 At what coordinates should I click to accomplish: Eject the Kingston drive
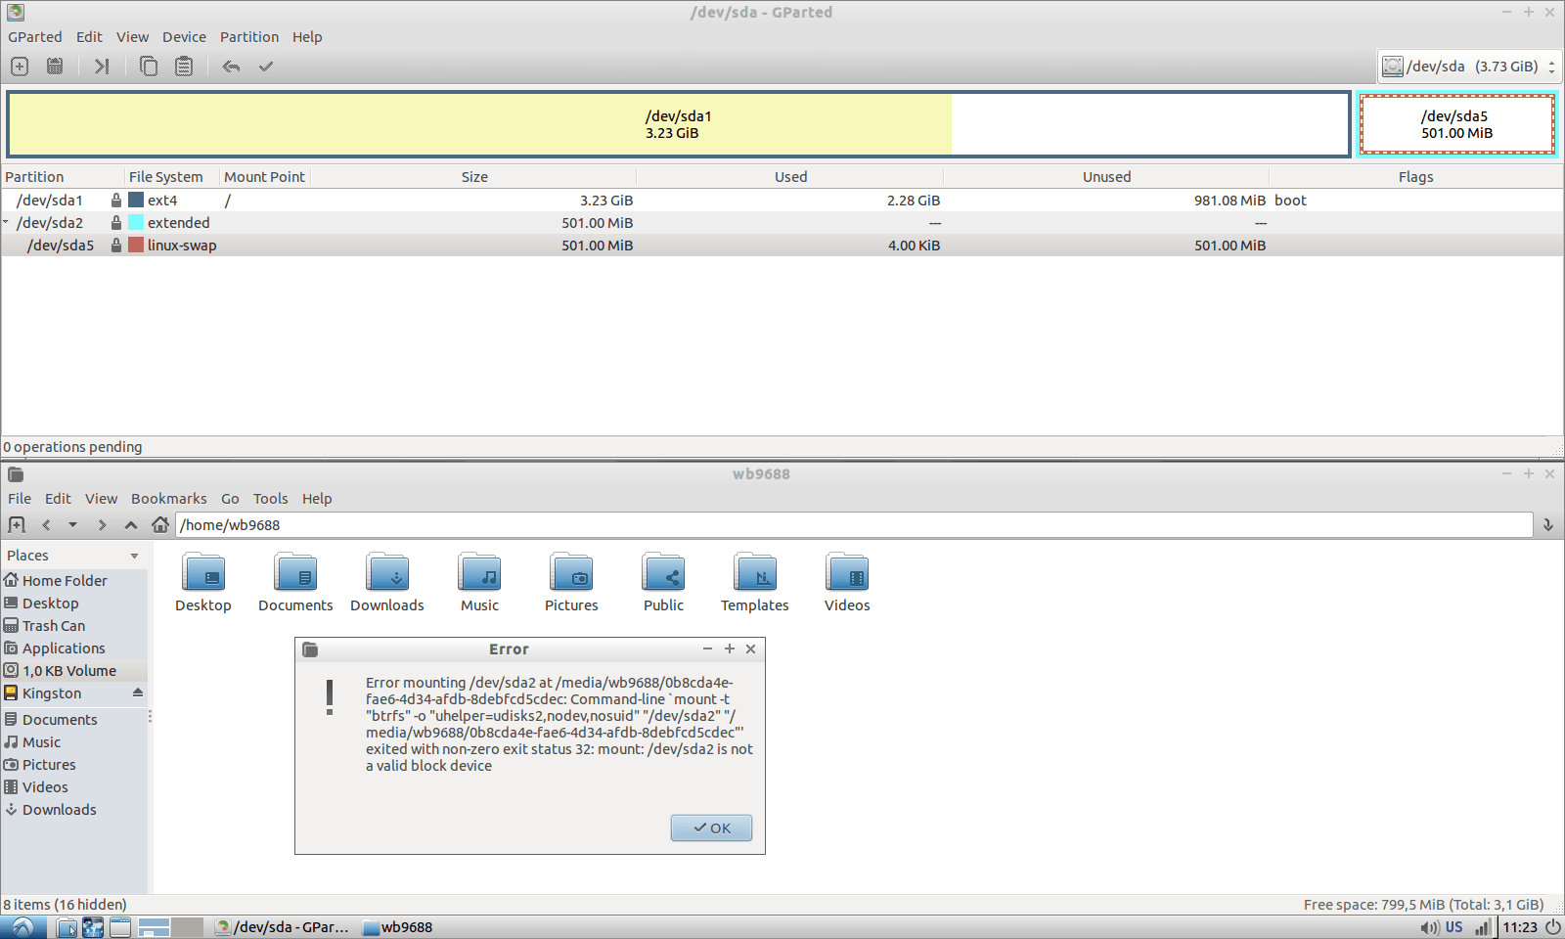click(138, 693)
